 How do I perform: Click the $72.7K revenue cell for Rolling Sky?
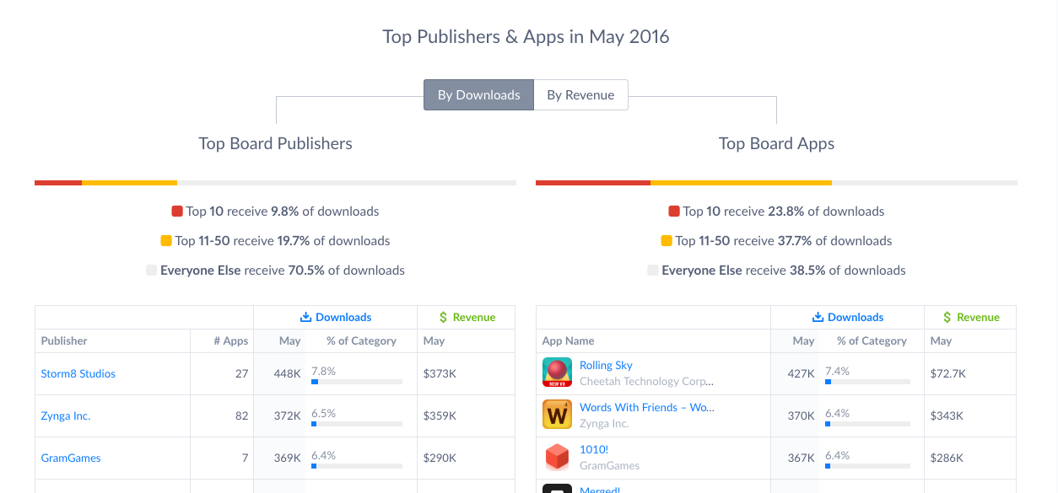tap(970, 373)
